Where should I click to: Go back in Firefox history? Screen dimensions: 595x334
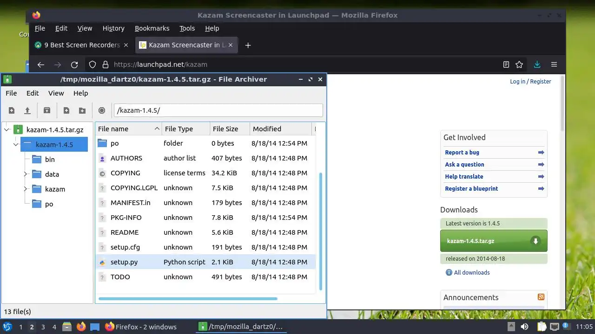click(40, 64)
